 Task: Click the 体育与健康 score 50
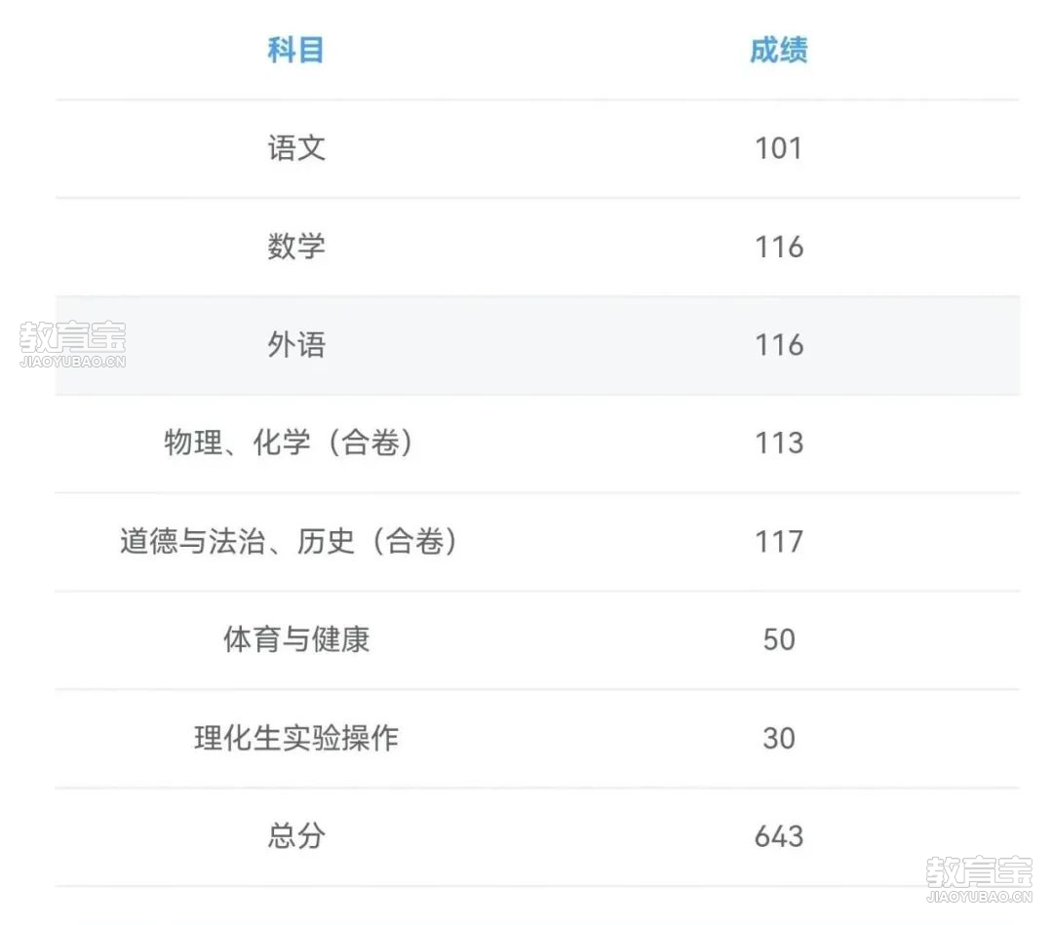pos(779,639)
